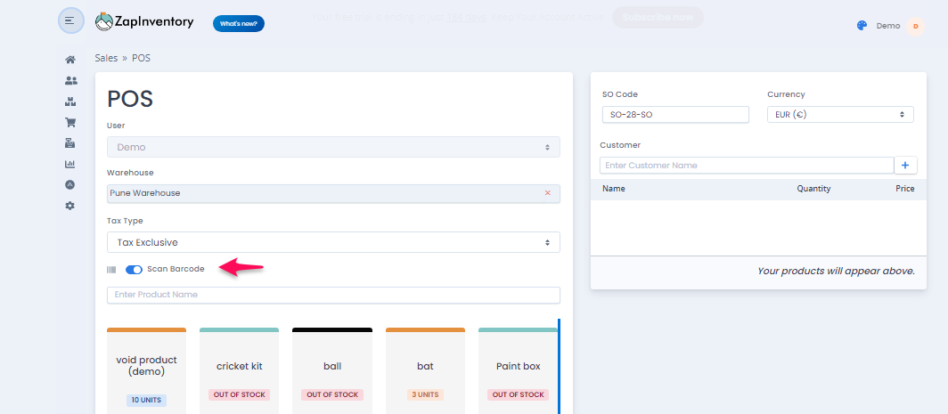Screen dimensions: 948x414
Task: Click the Quantity column header
Action: coord(813,189)
